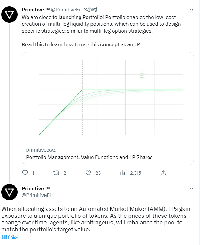This screenshot has width=200, height=245.
Task: Like the Portfolio launch tweet
Action: point(88,173)
